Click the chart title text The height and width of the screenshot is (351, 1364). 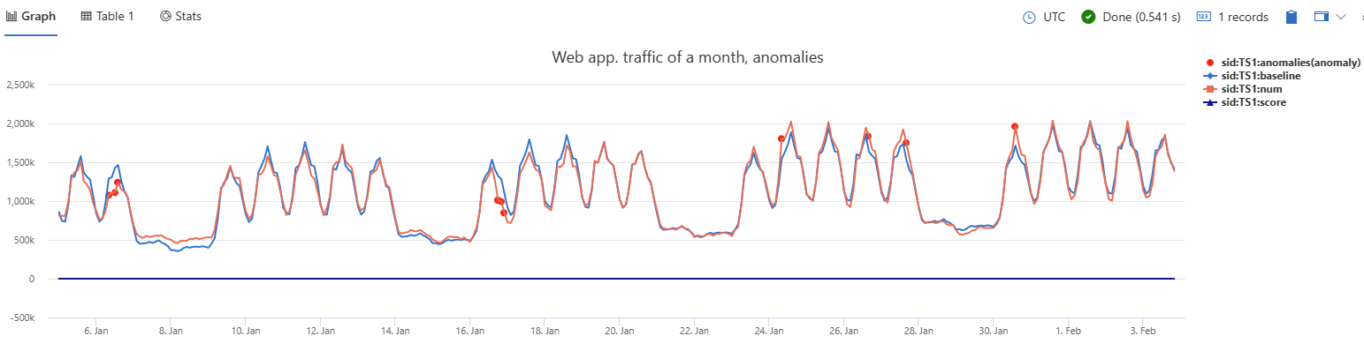(688, 57)
